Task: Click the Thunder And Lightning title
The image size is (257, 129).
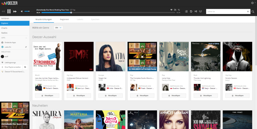Action: (202, 78)
